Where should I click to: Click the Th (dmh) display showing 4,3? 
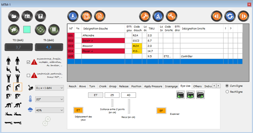[49, 47]
